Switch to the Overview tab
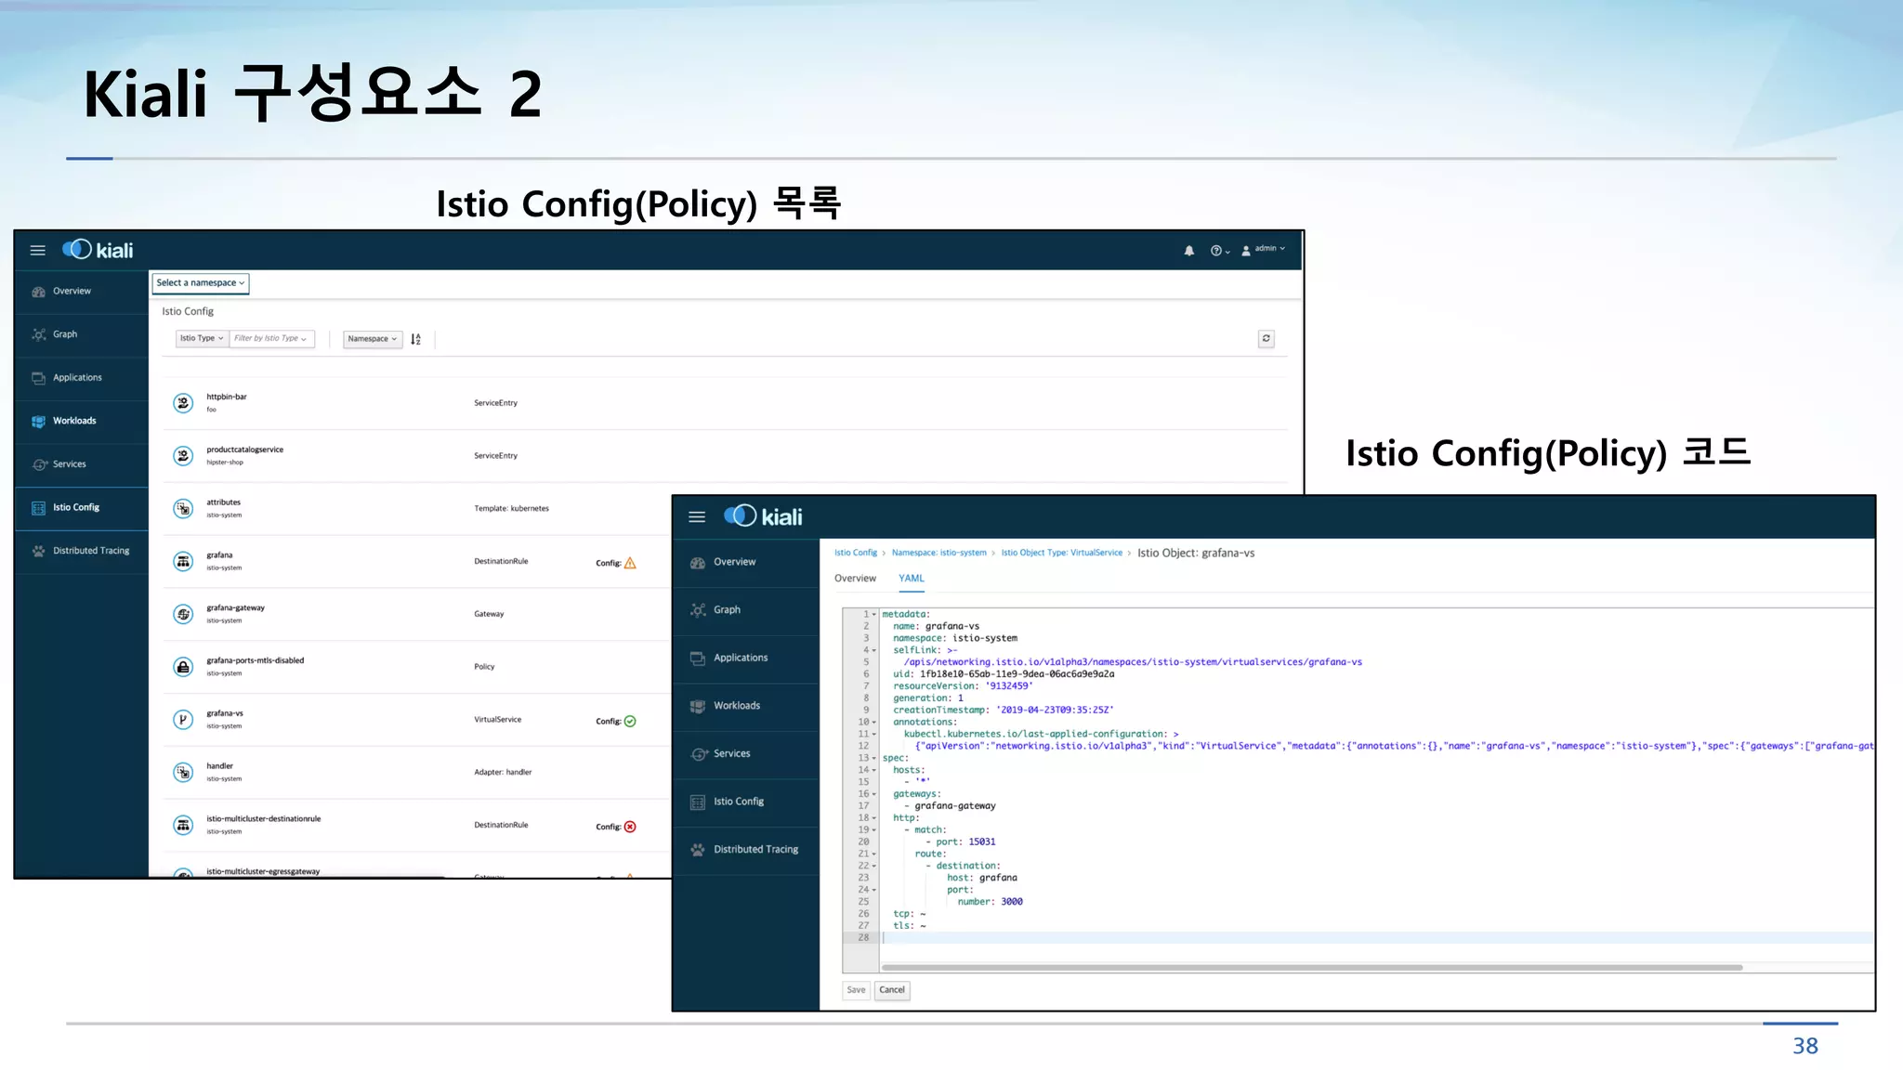1903x1070 pixels. pos(855,579)
